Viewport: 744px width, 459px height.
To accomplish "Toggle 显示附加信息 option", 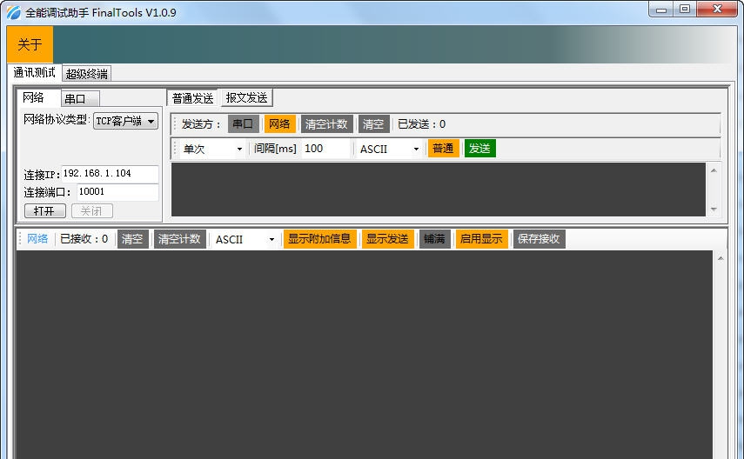I will [x=320, y=239].
